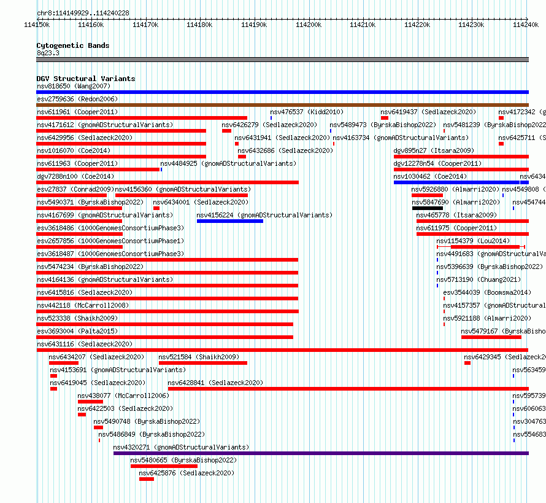Select nsv6415816 (Sedlazeck2020) label

click(x=85, y=292)
